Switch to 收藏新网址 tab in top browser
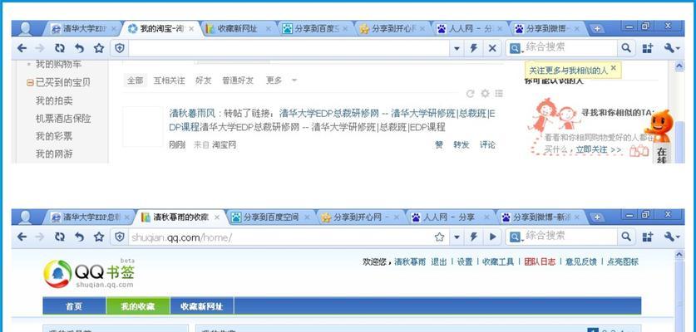The height and width of the screenshot is (332, 696). (238, 29)
